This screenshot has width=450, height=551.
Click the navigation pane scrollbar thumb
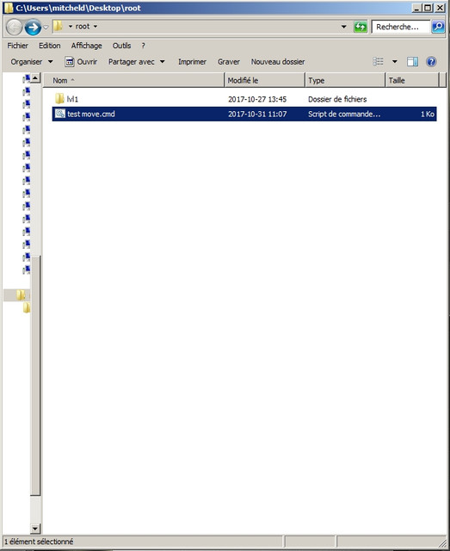tap(35, 375)
